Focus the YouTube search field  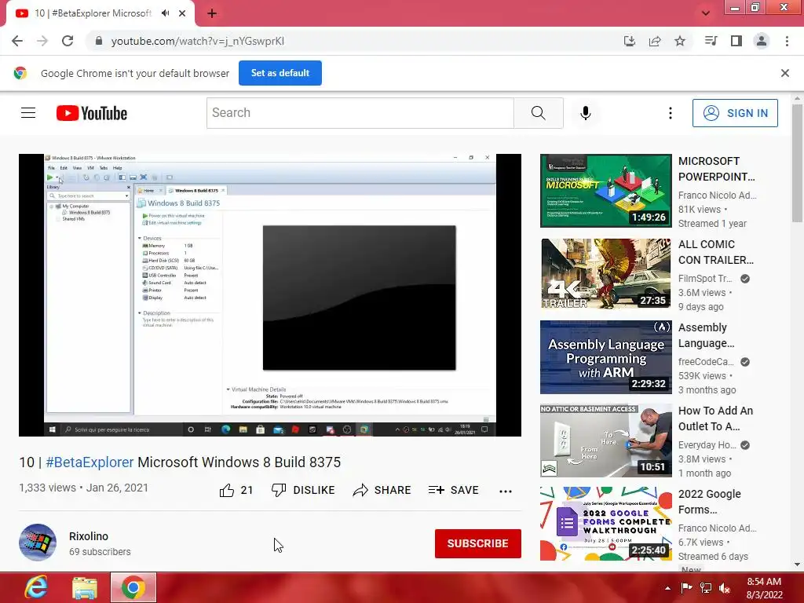(x=360, y=113)
